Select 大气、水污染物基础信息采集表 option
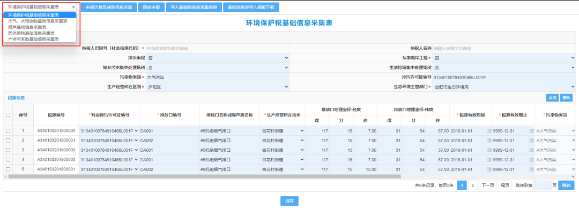 click(x=40, y=21)
